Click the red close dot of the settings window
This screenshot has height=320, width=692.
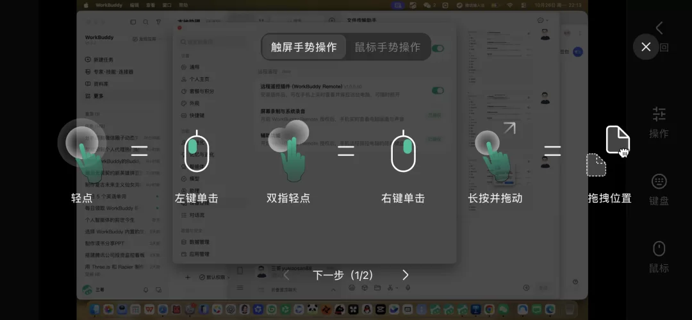point(179,28)
